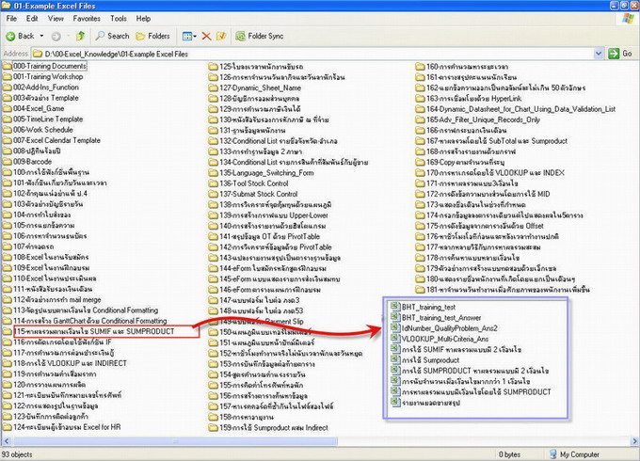The height and width of the screenshot is (461, 640).
Task: Select the 135-Language_Switching_Form folder
Action: (x=262, y=172)
